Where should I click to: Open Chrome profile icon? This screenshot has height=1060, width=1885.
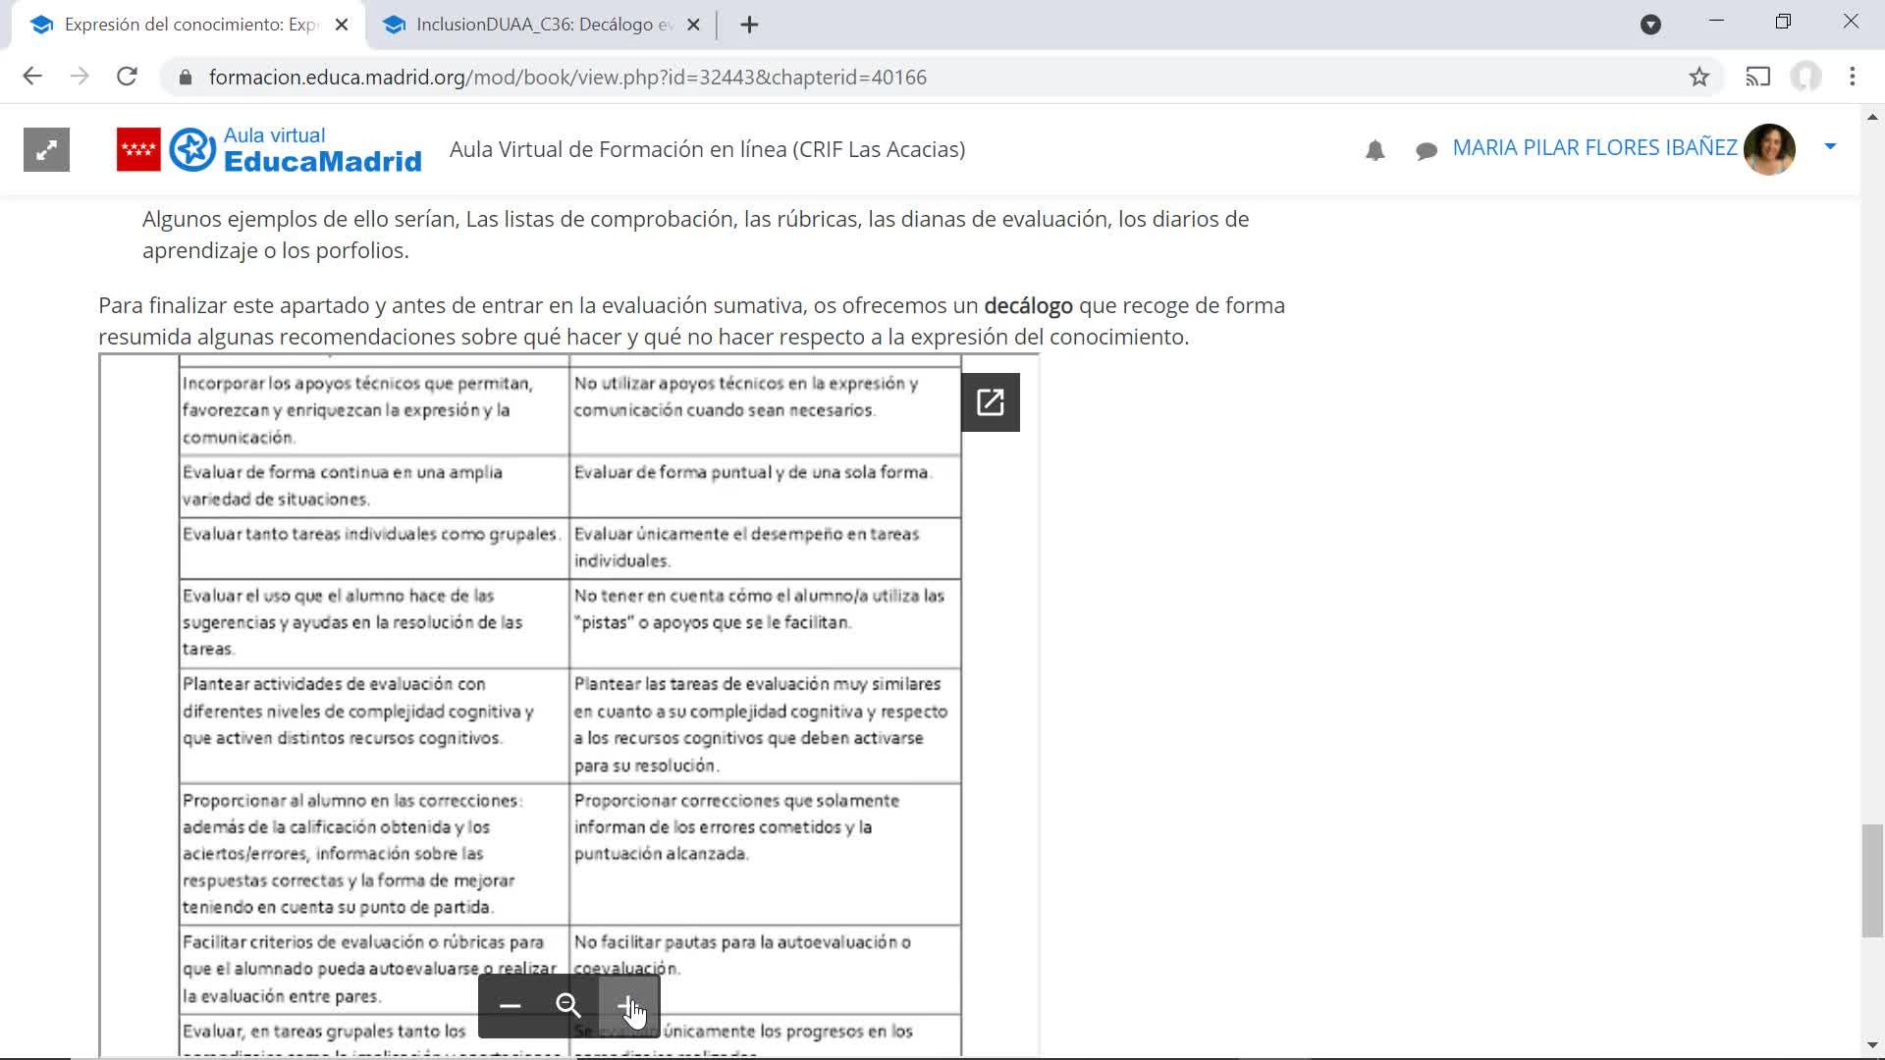click(1805, 77)
